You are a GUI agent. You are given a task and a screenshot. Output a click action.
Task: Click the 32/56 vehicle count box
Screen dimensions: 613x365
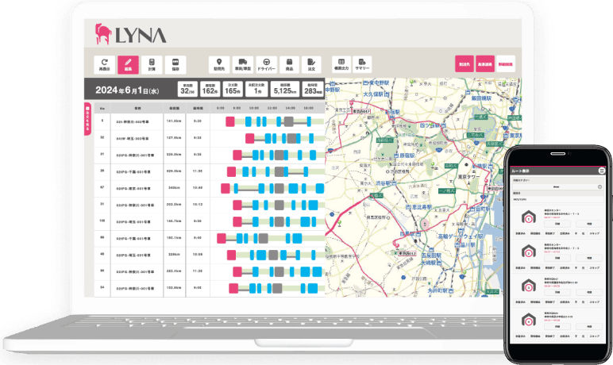[x=187, y=89]
